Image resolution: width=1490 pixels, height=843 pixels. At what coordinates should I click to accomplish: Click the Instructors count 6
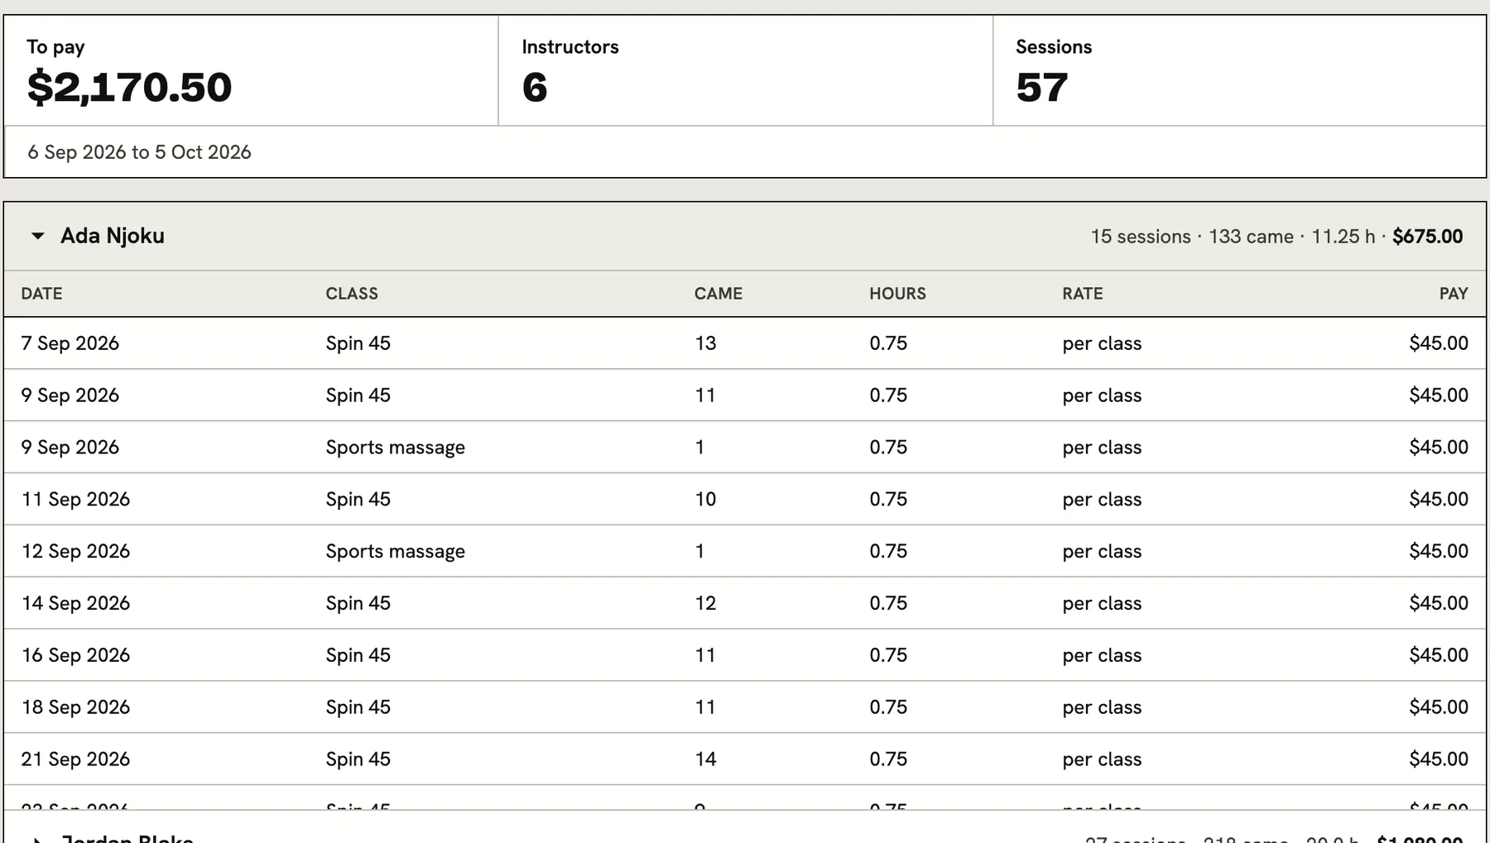click(x=535, y=88)
